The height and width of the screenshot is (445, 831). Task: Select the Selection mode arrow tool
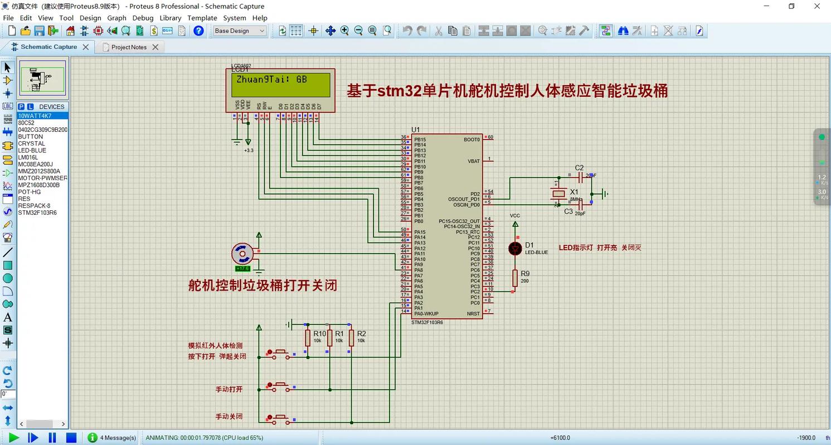(8, 68)
